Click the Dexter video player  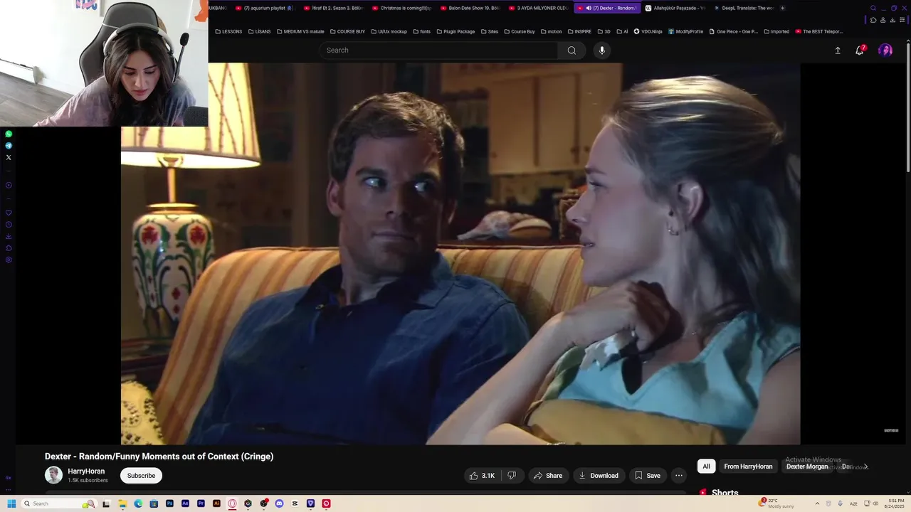[x=460, y=254]
